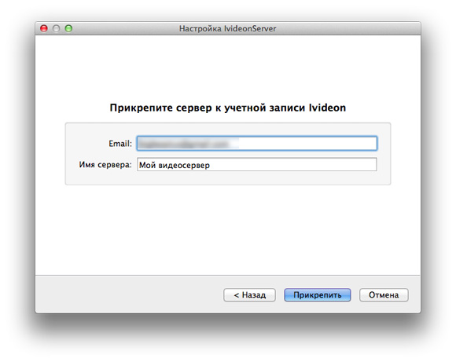
Task: Minimize the window with yellow button
Action: 56,28
